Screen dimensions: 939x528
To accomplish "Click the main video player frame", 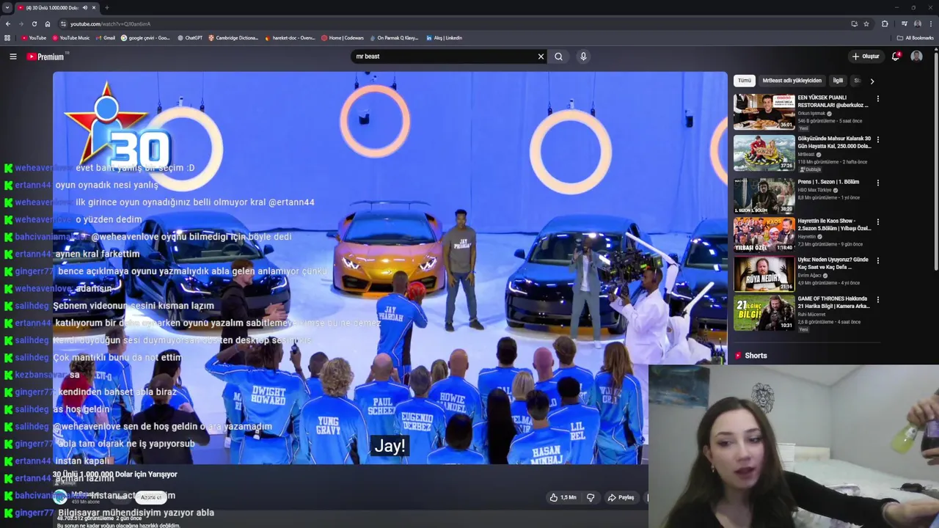I will point(390,268).
